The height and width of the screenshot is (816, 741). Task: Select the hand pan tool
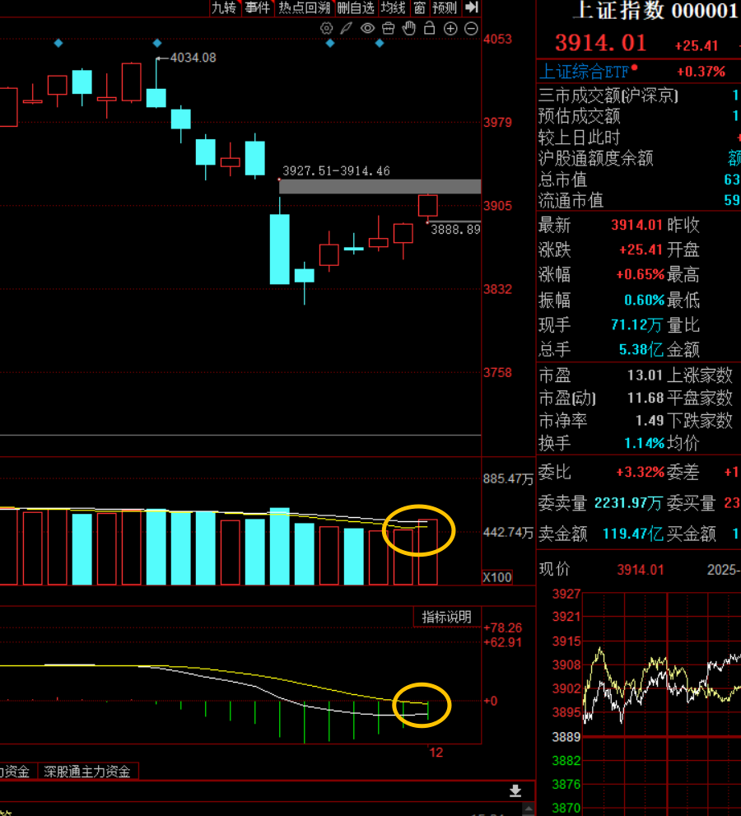tap(408, 29)
